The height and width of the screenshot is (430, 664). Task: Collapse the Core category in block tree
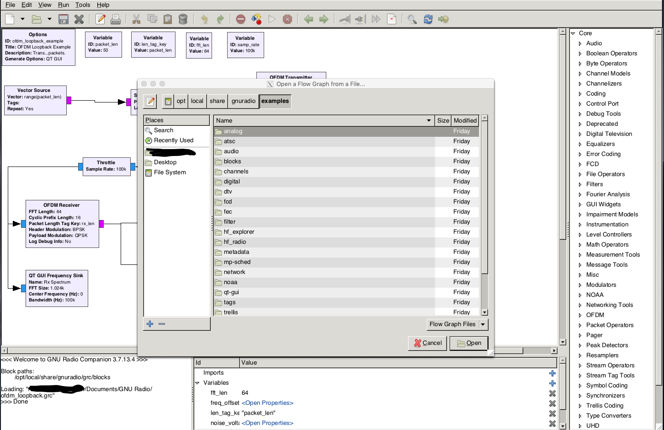(x=573, y=33)
